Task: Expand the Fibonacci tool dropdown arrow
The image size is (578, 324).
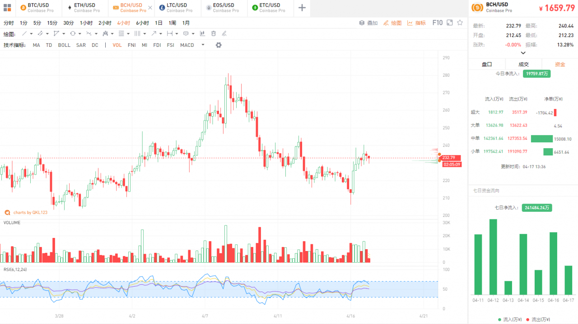Action: click(x=128, y=34)
